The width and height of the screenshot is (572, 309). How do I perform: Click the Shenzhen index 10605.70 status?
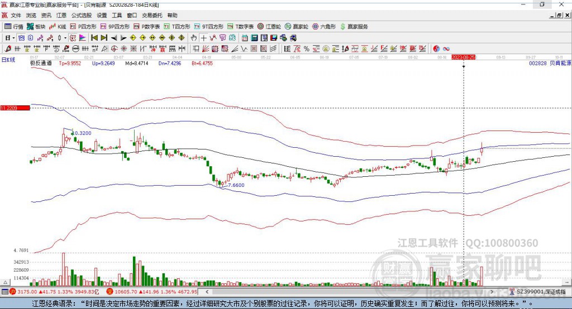pos(152,292)
